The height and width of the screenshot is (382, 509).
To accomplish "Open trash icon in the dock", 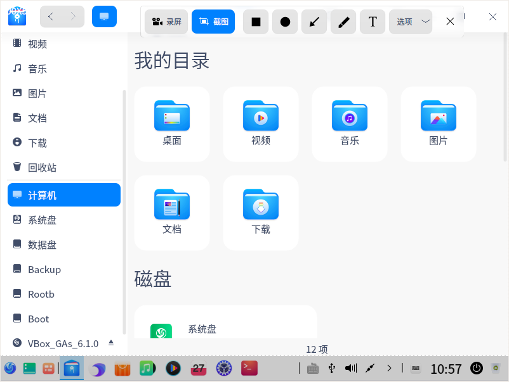I will point(496,369).
